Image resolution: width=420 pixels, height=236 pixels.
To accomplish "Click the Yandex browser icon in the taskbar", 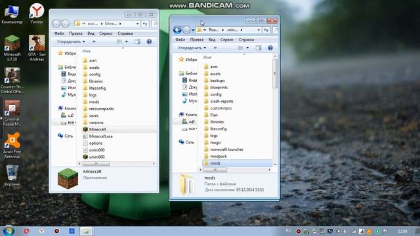I will click(41, 231).
